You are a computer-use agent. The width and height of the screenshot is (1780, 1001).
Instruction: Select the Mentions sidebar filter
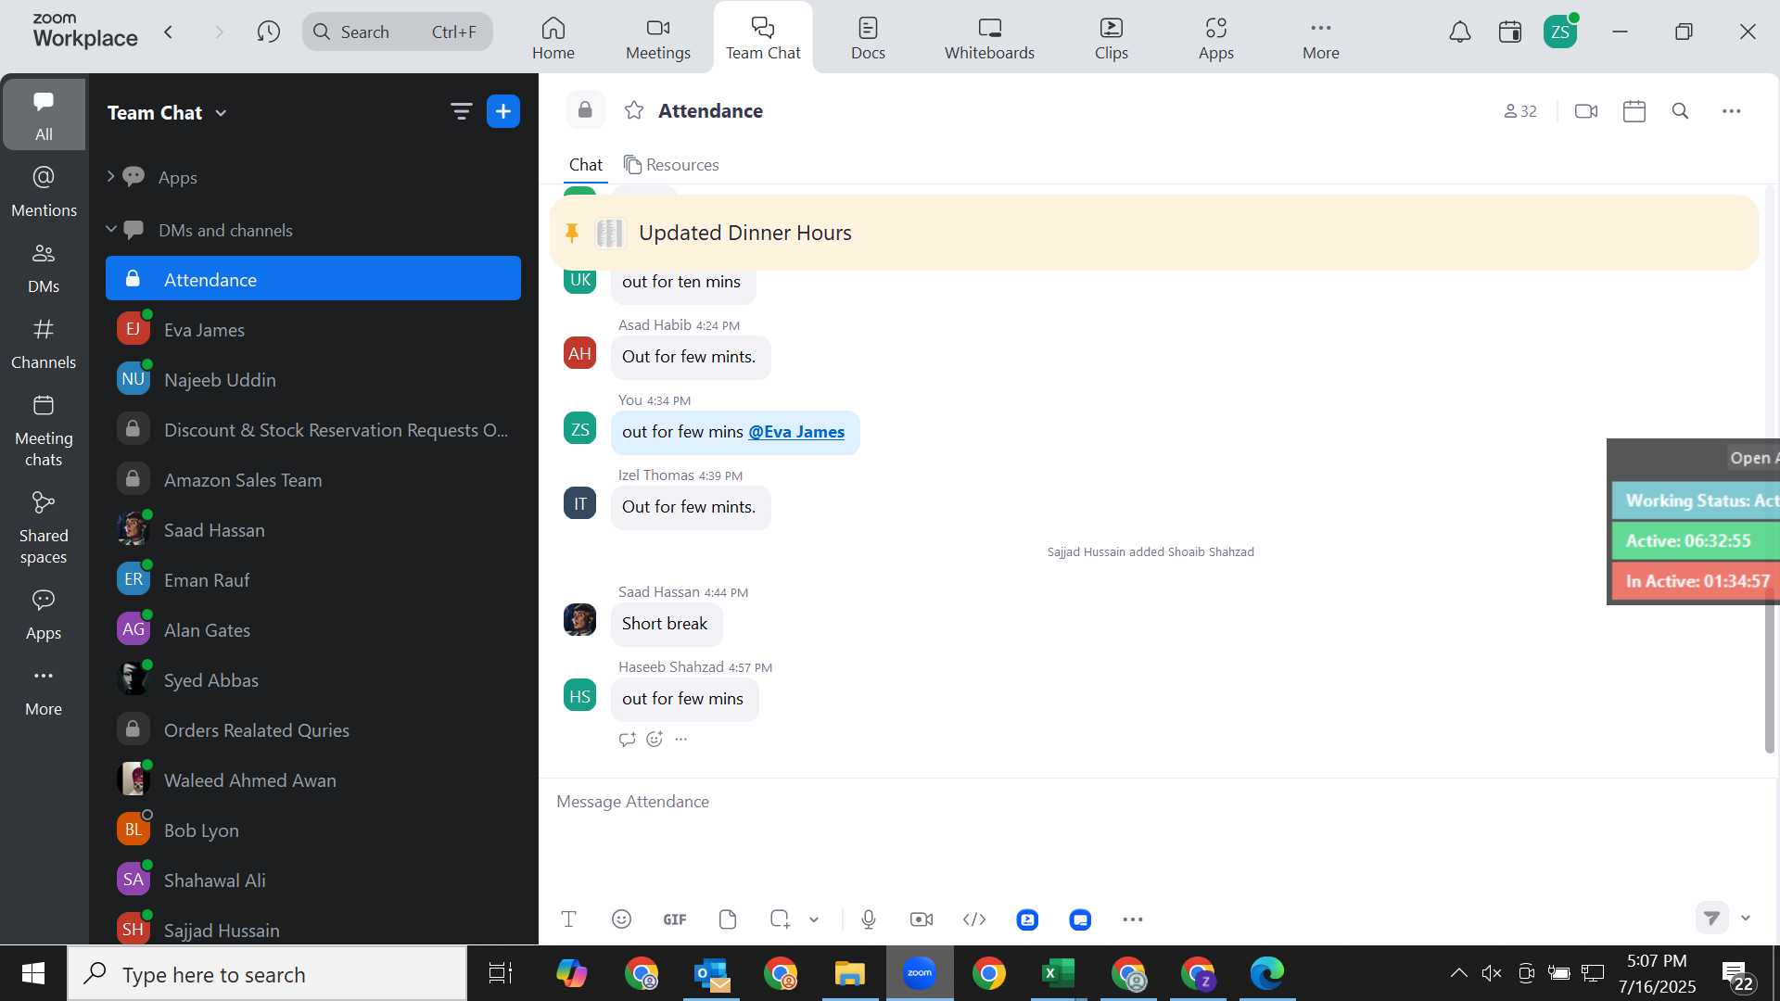pyautogui.click(x=44, y=192)
